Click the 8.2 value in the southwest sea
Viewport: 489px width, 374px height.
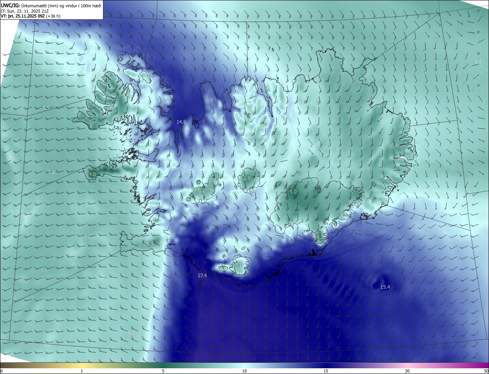(131, 333)
